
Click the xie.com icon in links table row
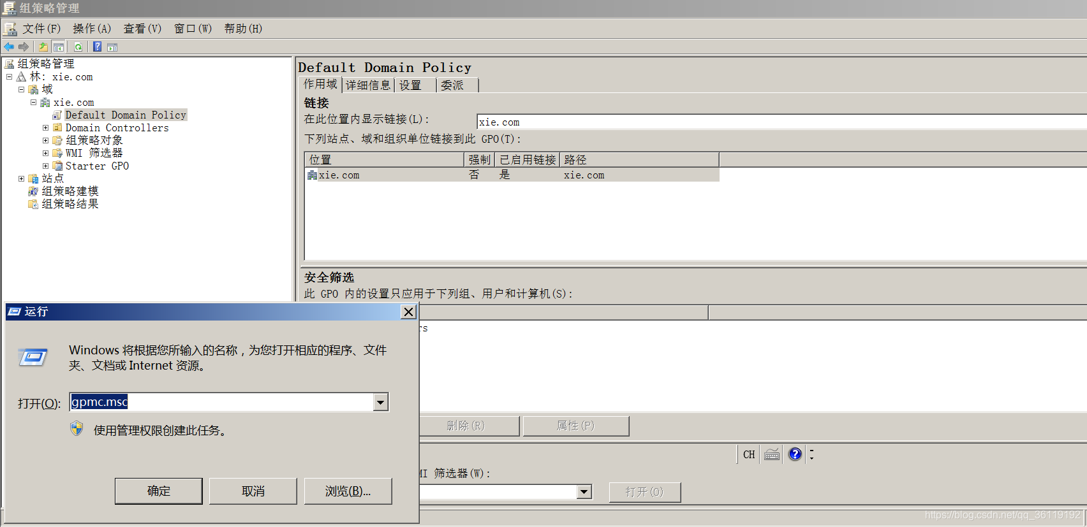312,175
